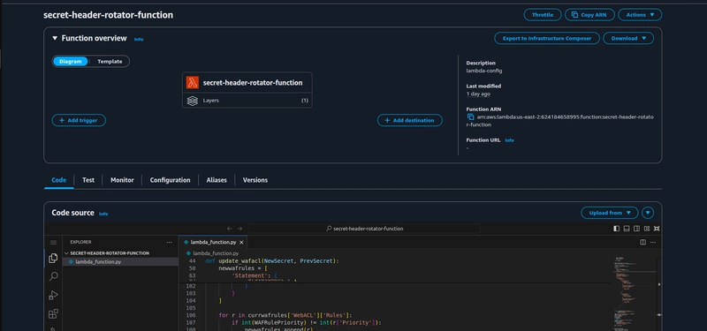The width and height of the screenshot is (707, 331).
Task: Open the Search icon in editor sidebar
Action: point(53,276)
